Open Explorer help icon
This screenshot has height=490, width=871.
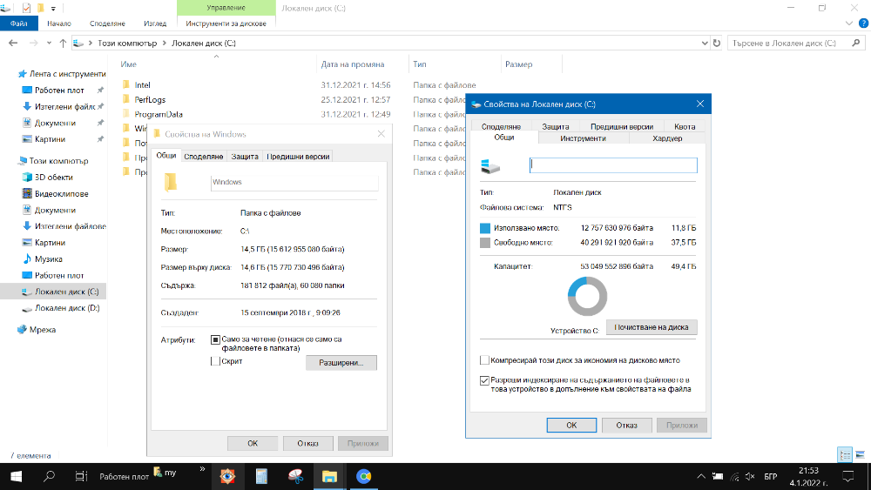pos(863,23)
